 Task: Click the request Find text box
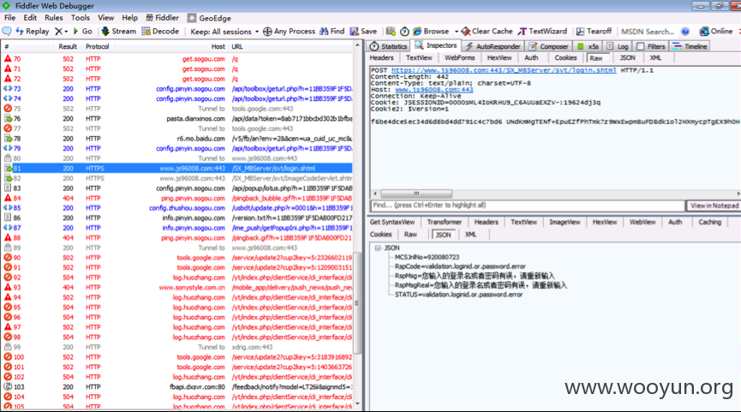coord(528,206)
